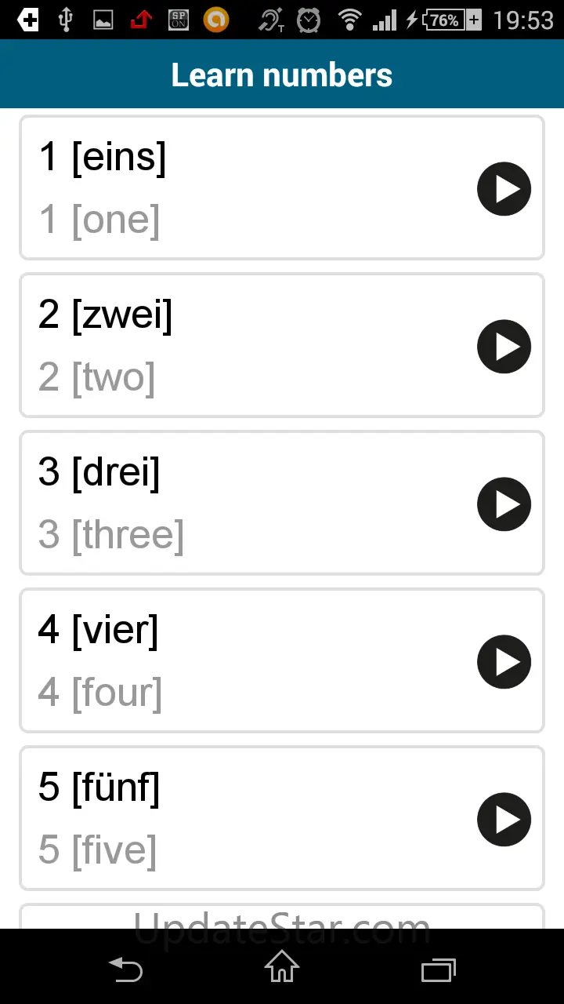
Task: Go to Android home screen
Action: (282, 967)
